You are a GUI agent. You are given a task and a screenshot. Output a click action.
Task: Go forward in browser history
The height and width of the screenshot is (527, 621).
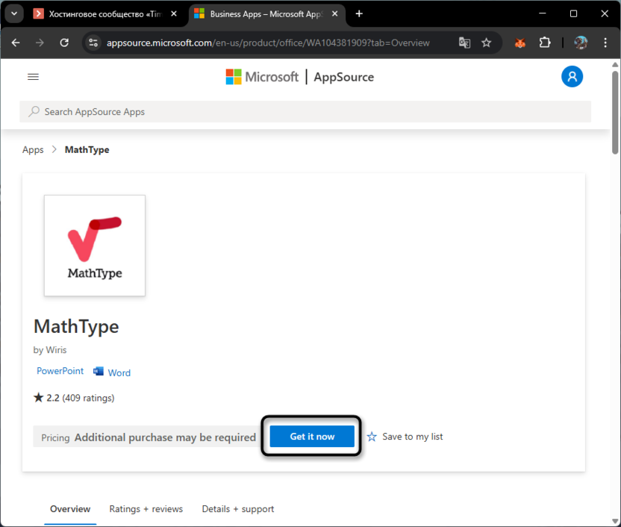click(x=40, y=43)
